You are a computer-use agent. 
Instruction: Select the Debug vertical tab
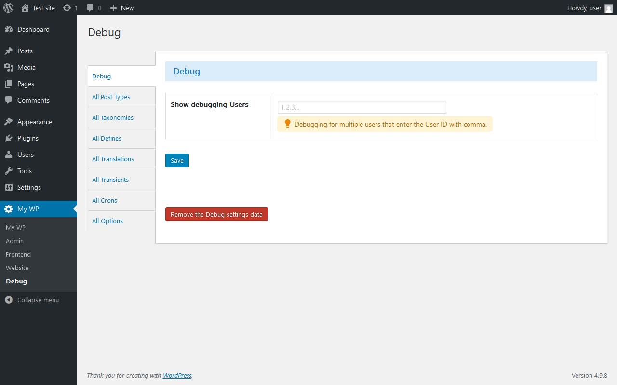(122, 76)
